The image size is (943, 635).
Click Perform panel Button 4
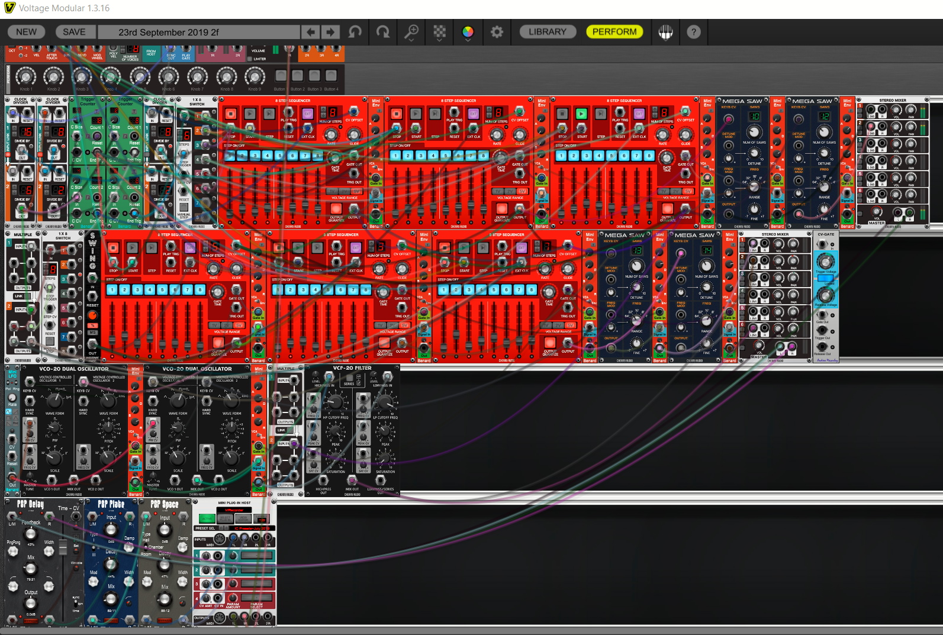(x=331, y=75)
